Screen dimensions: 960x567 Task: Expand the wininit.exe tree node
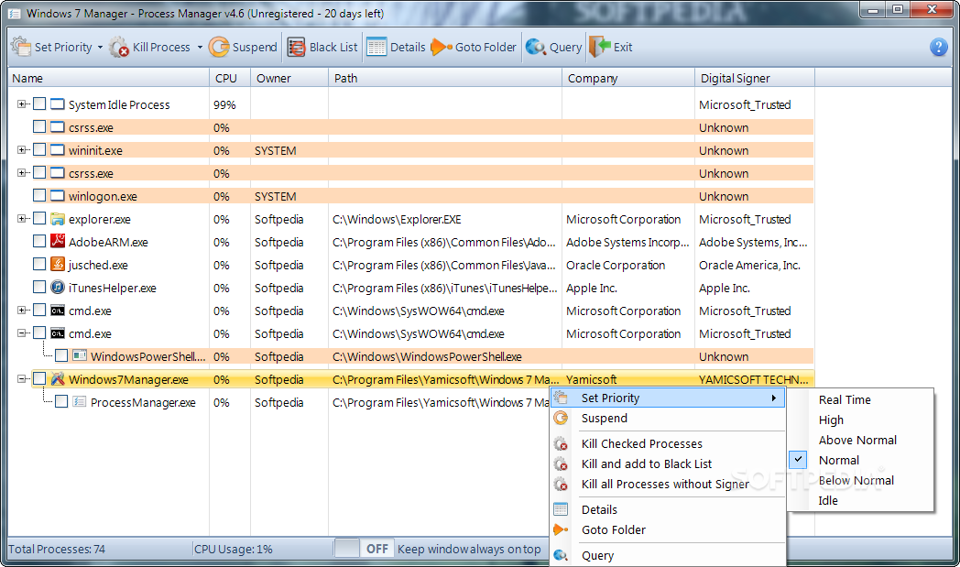click(x=21, y=150)
